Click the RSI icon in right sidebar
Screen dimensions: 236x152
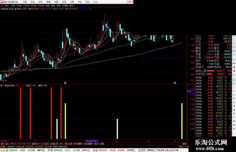pos(234,63)
